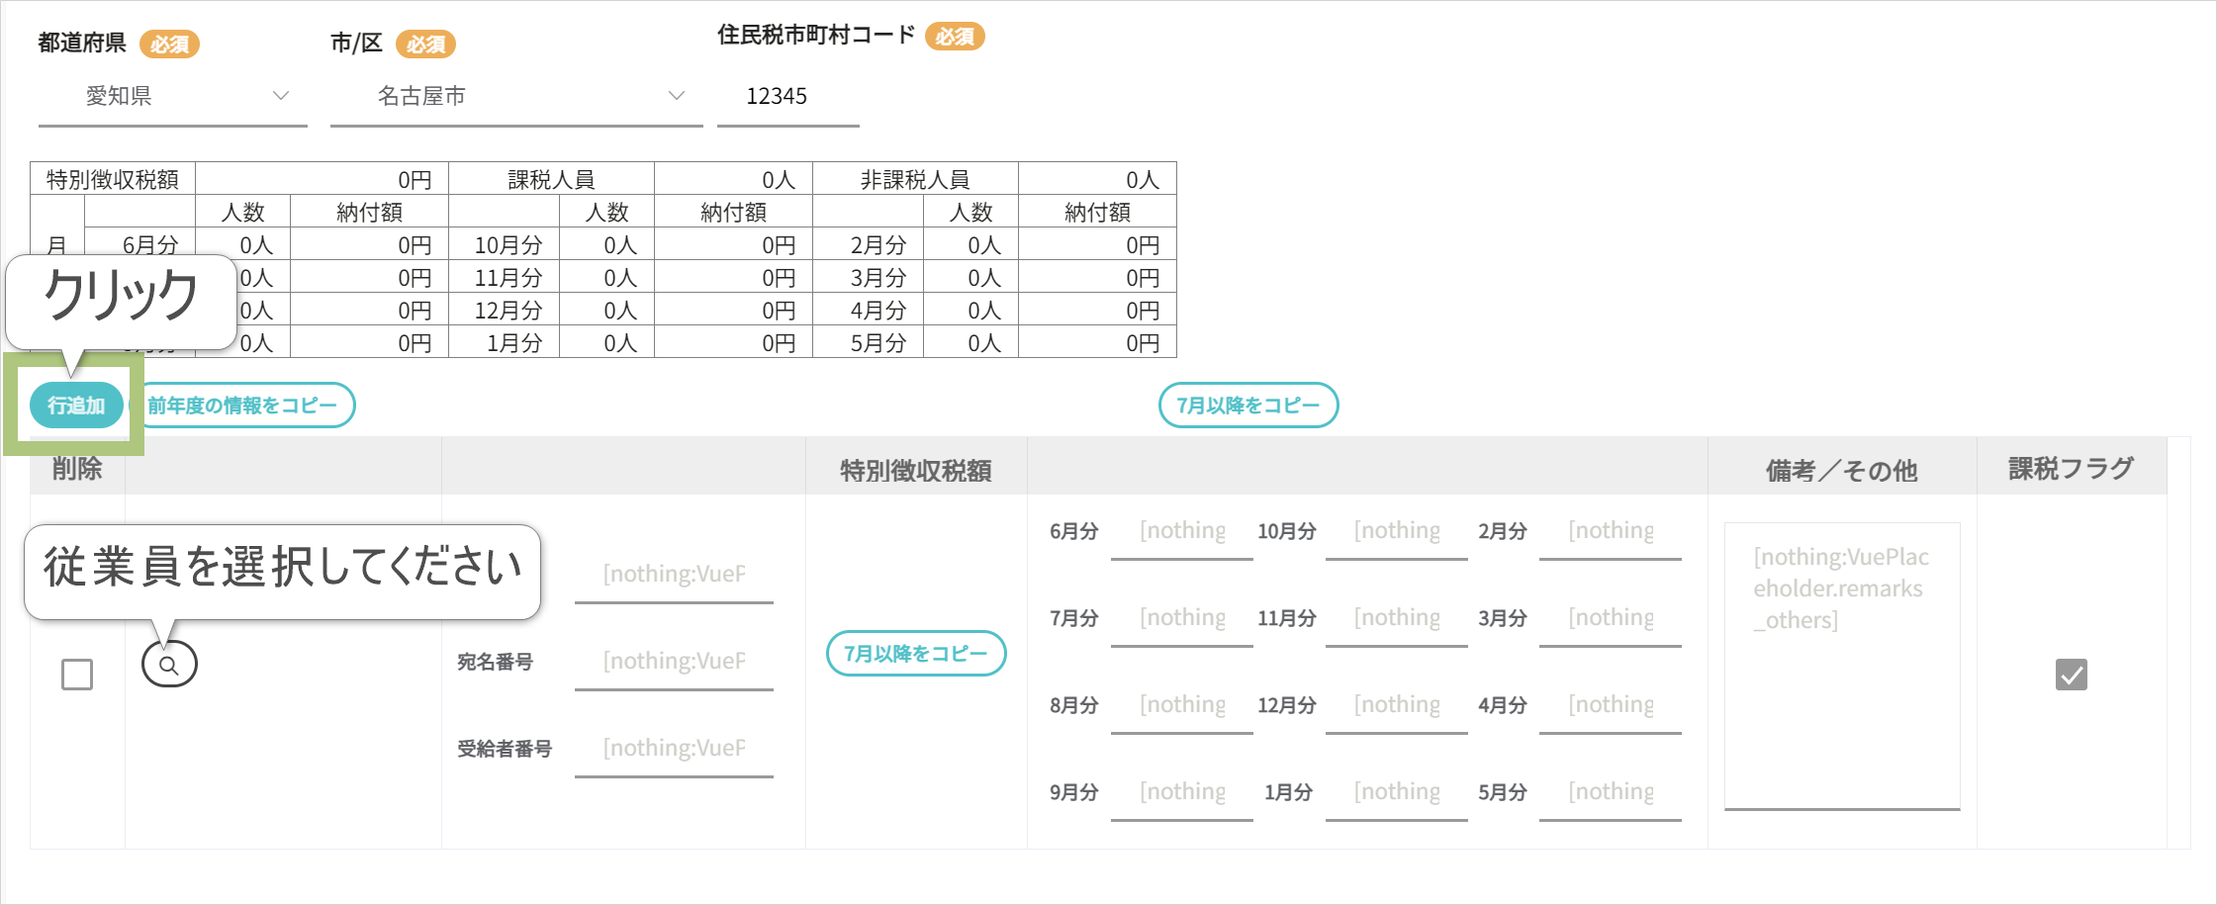Click the 課税フラグ column header
2217x905 pixels.
[x=2071, y=469]
